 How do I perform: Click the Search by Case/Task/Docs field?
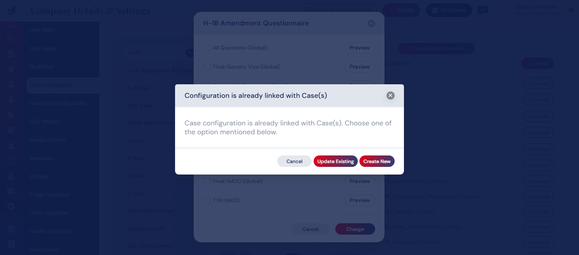tap(339, 10)
